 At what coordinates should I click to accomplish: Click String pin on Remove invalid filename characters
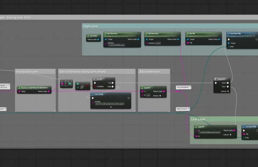coord(19,92)
